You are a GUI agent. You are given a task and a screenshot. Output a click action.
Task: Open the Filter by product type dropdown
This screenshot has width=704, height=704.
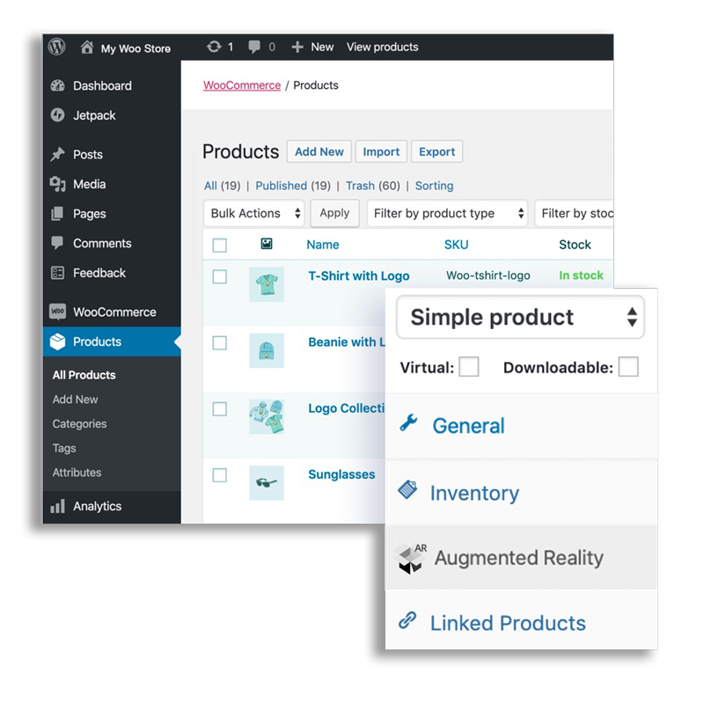(x=446, y=213)
